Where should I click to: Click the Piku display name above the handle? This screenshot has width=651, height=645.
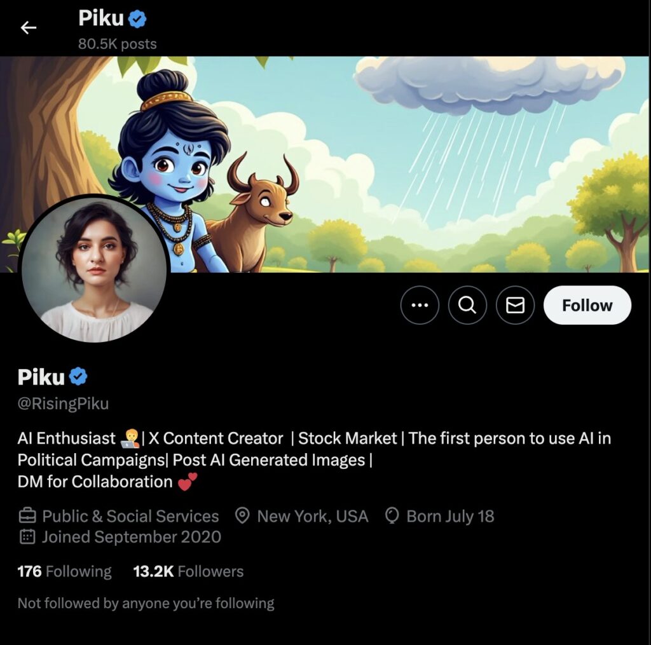41,377
